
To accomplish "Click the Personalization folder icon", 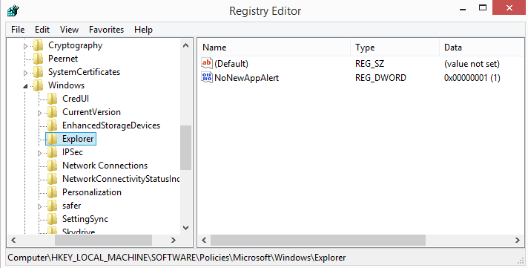I will (52, 192).
